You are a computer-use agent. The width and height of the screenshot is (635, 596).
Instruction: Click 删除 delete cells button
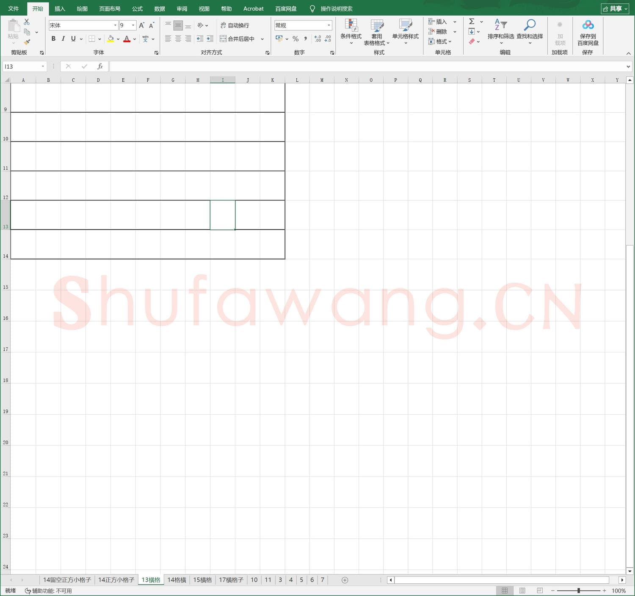point(438,32)
